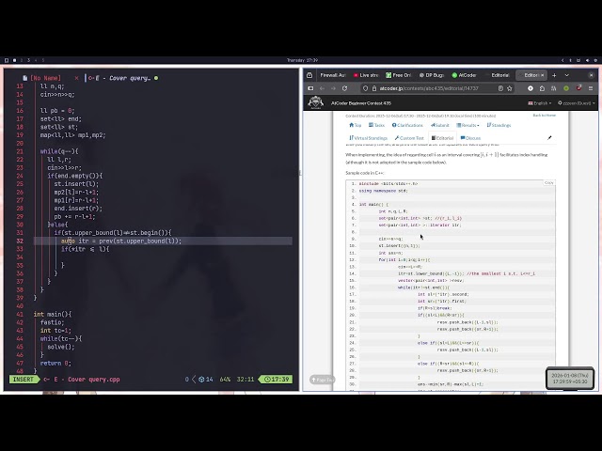The height and width of the screenshot is (451, 602).
Task: Click the green extension icon in toolbar
Action: pos(566,88)
